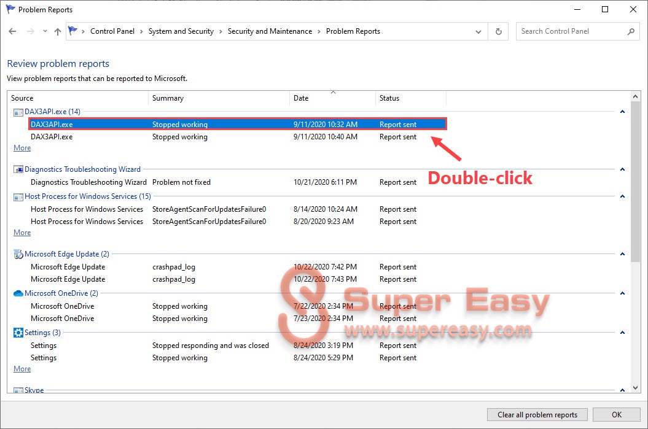The height and width of the screenshot is (429, 648).
Task: Click Settings (3) group header
Action: click(42, 333)
